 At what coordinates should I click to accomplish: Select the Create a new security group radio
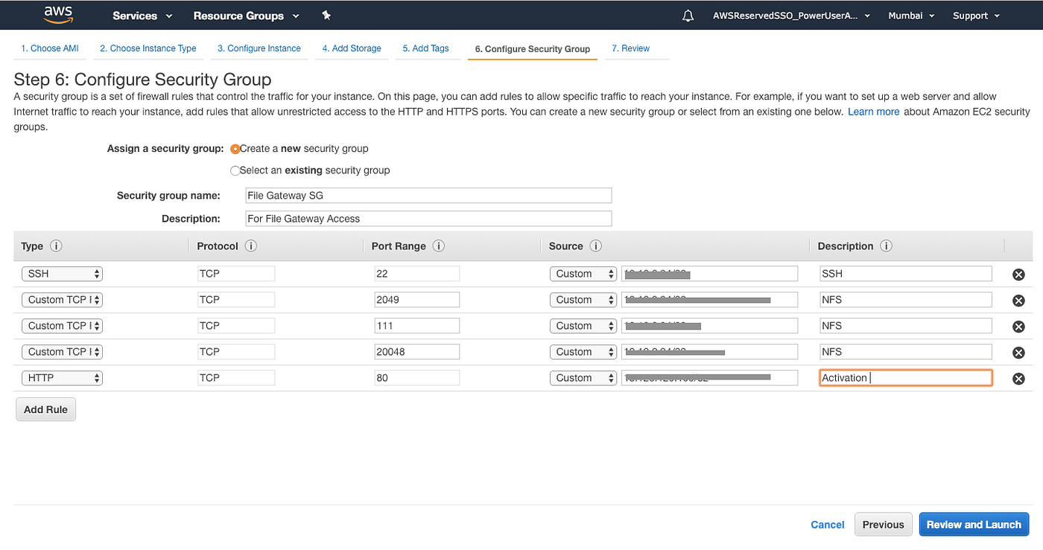pyautogui.click(x=235, y=148)
